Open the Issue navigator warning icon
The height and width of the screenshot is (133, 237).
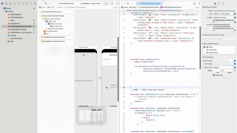(19, 3)
